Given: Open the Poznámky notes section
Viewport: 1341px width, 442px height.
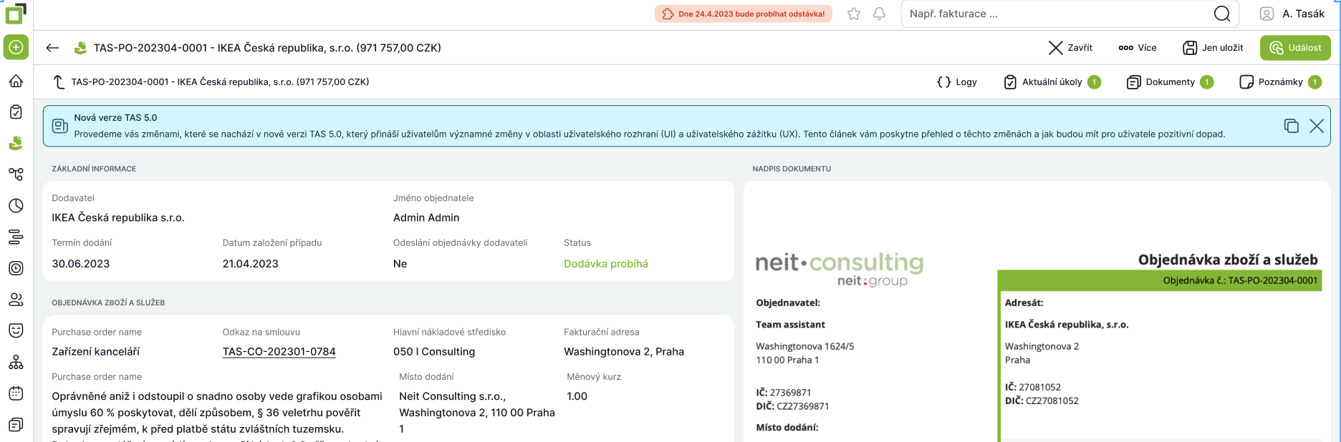Looking at the screenshot, I should [1279, 82].
